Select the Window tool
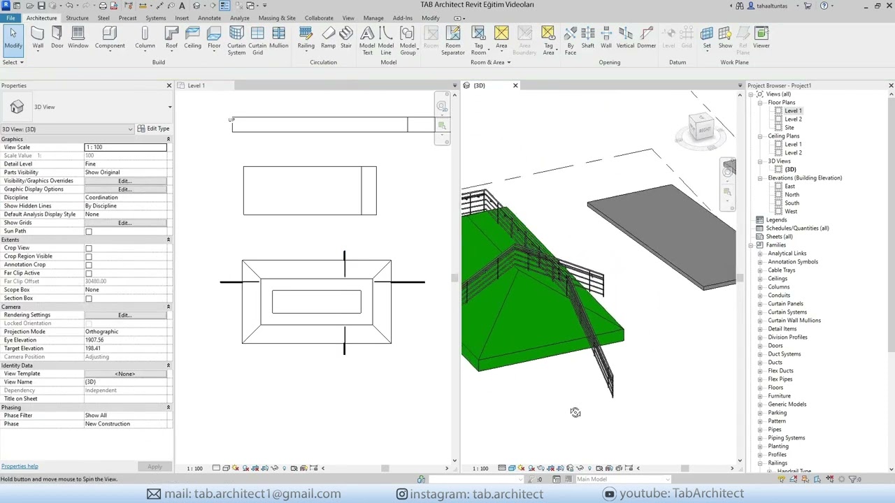Image resolution: width=895 pixels, height=503 pixels. 78,38
